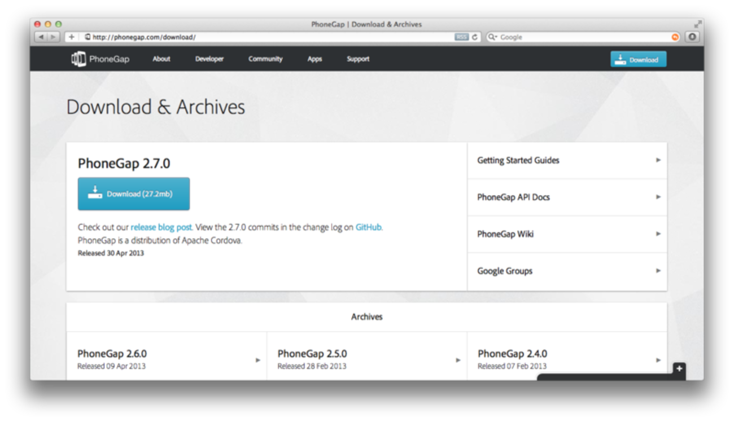Click the "Archives" section header
The image size is (734, 422).
point(367,317)
